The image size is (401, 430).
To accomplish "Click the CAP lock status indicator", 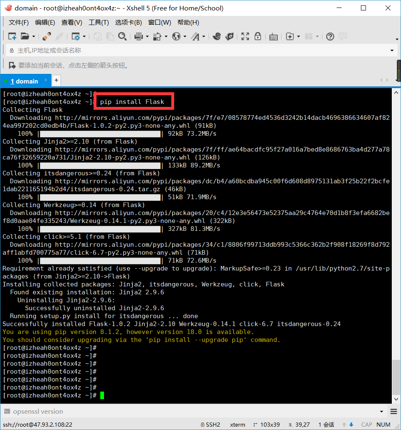I will [367, 425].
